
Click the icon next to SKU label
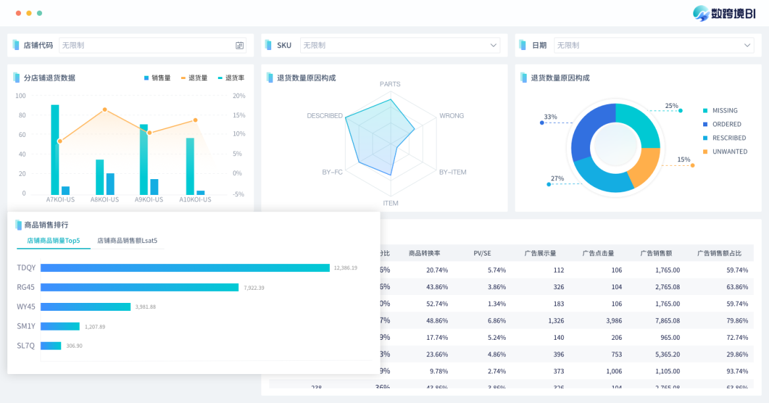(269, 45)
